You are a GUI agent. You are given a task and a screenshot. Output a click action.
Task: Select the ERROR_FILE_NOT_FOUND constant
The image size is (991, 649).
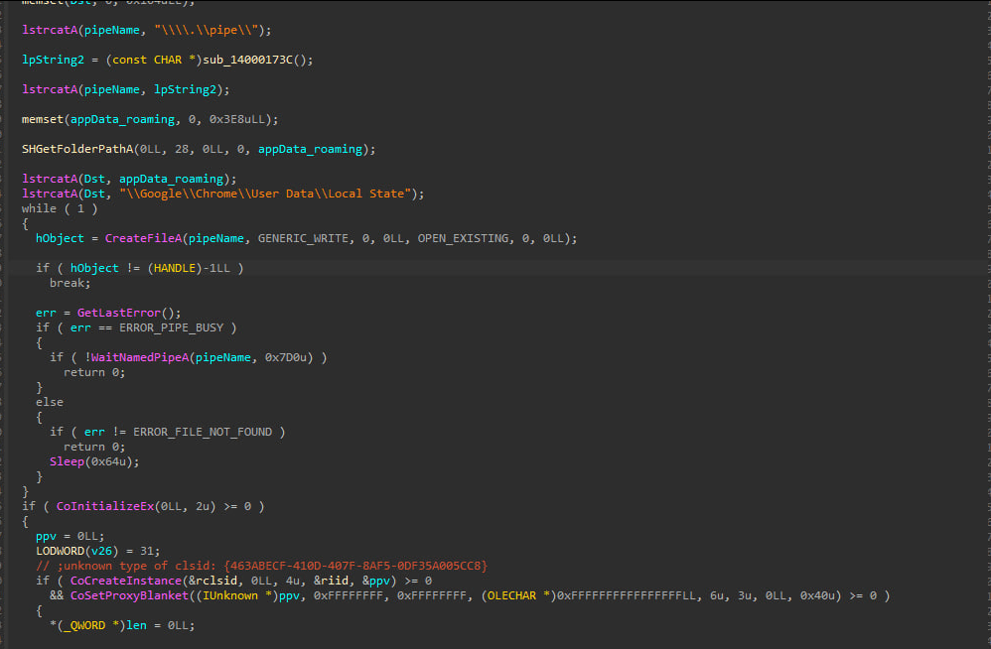[x=203, y=432]
